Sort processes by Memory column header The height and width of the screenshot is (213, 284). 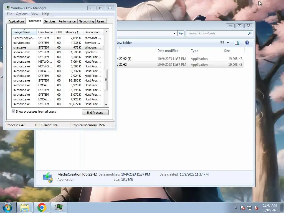tap(73, 32)
